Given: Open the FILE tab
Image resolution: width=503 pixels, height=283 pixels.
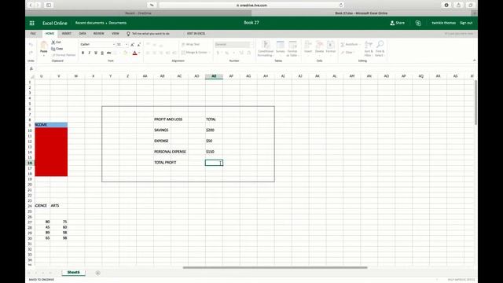Looking at the screenshot, I should point(33,34).
